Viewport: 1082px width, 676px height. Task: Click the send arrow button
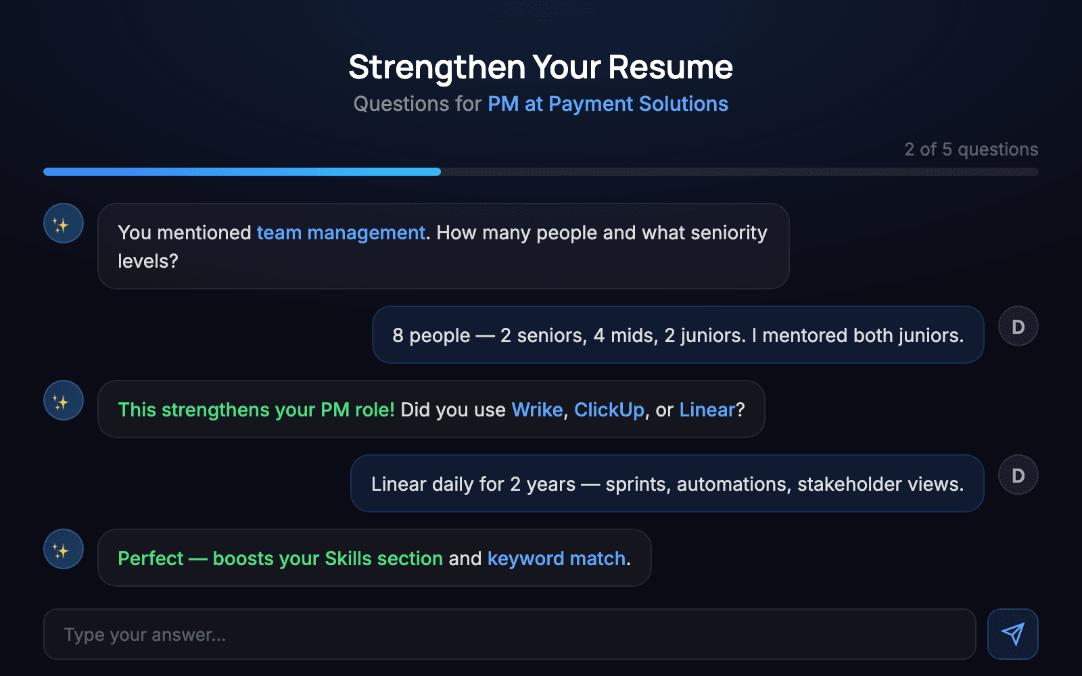coord(1012,634)
